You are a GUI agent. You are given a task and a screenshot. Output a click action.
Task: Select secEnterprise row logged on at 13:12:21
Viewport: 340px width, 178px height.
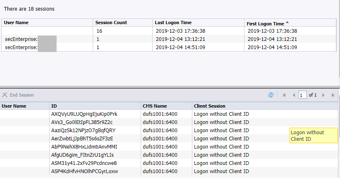coord(169,39)
